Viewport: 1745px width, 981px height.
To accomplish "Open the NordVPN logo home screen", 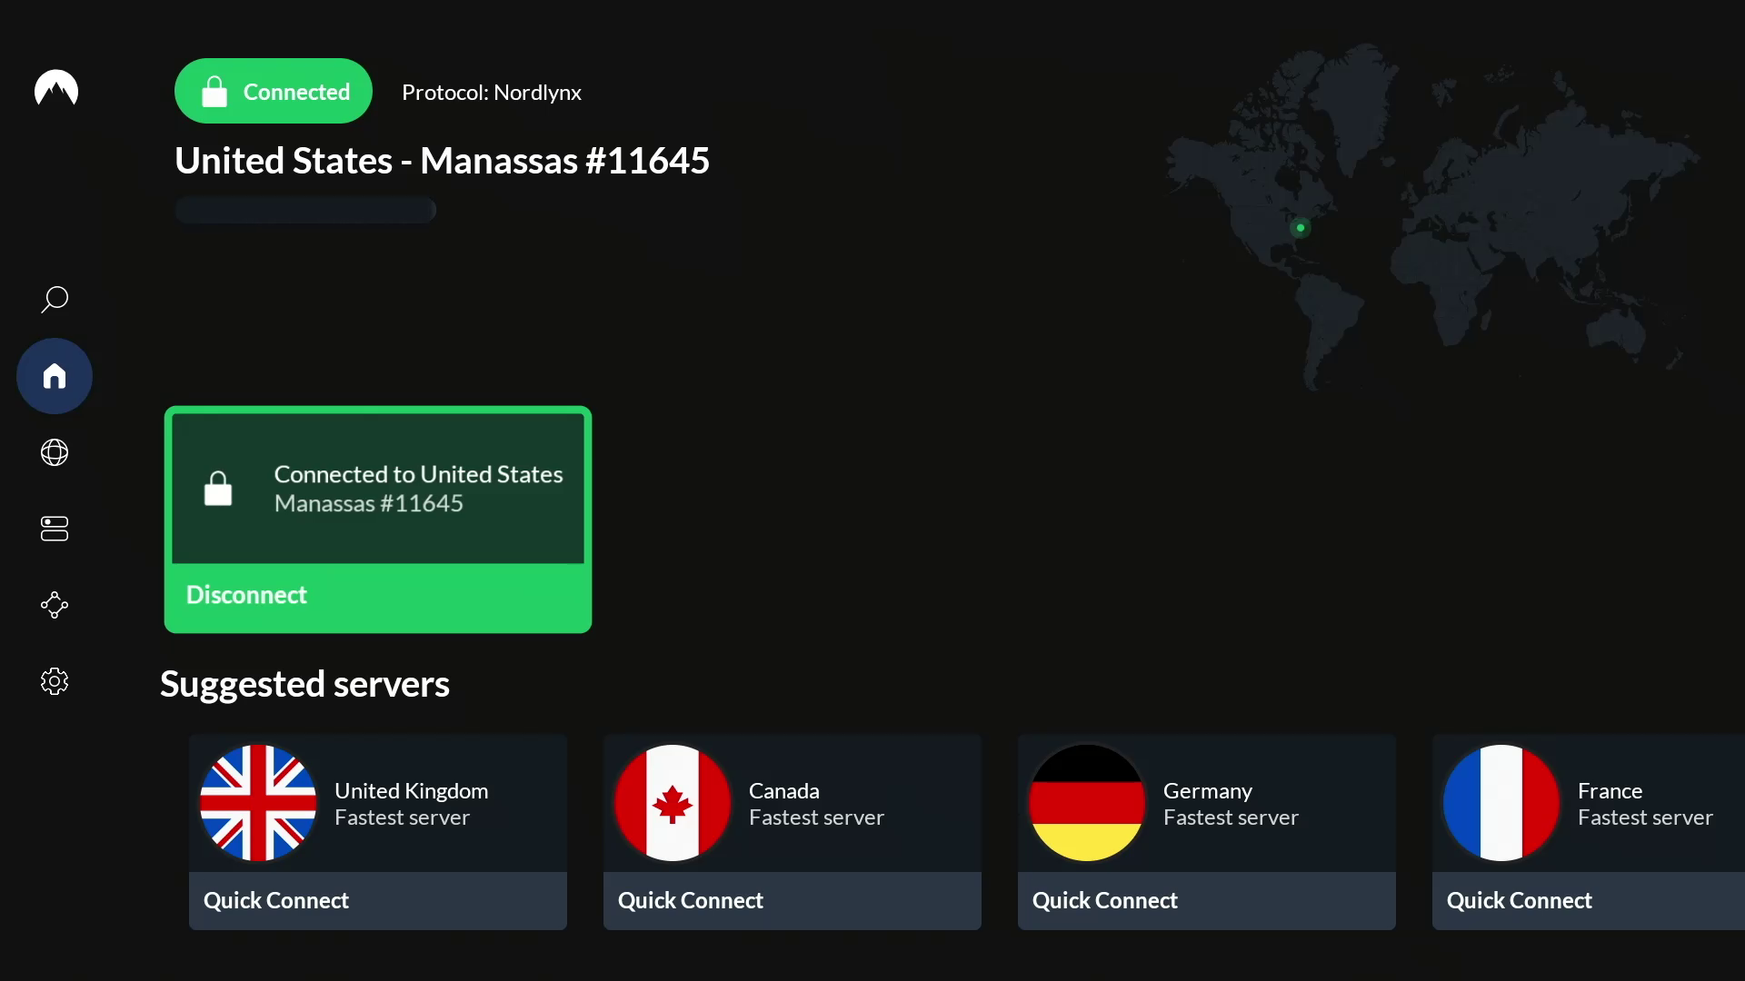I will click(55, 88).
